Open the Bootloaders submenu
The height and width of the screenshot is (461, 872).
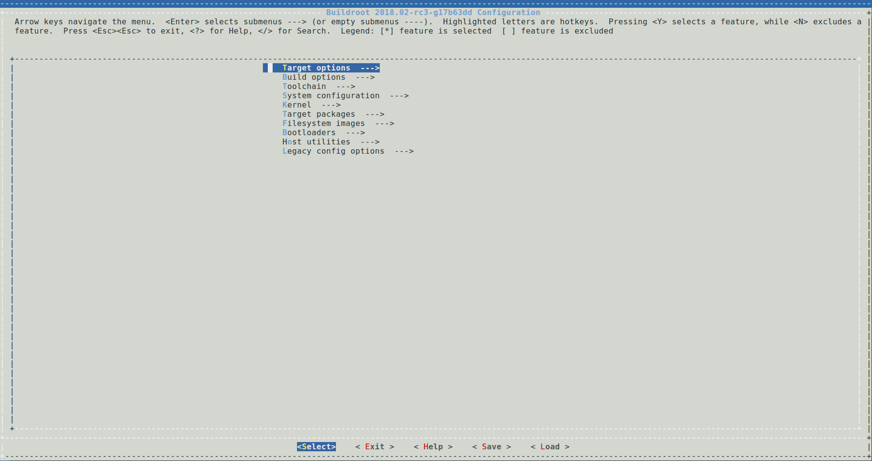click(323, 133)
